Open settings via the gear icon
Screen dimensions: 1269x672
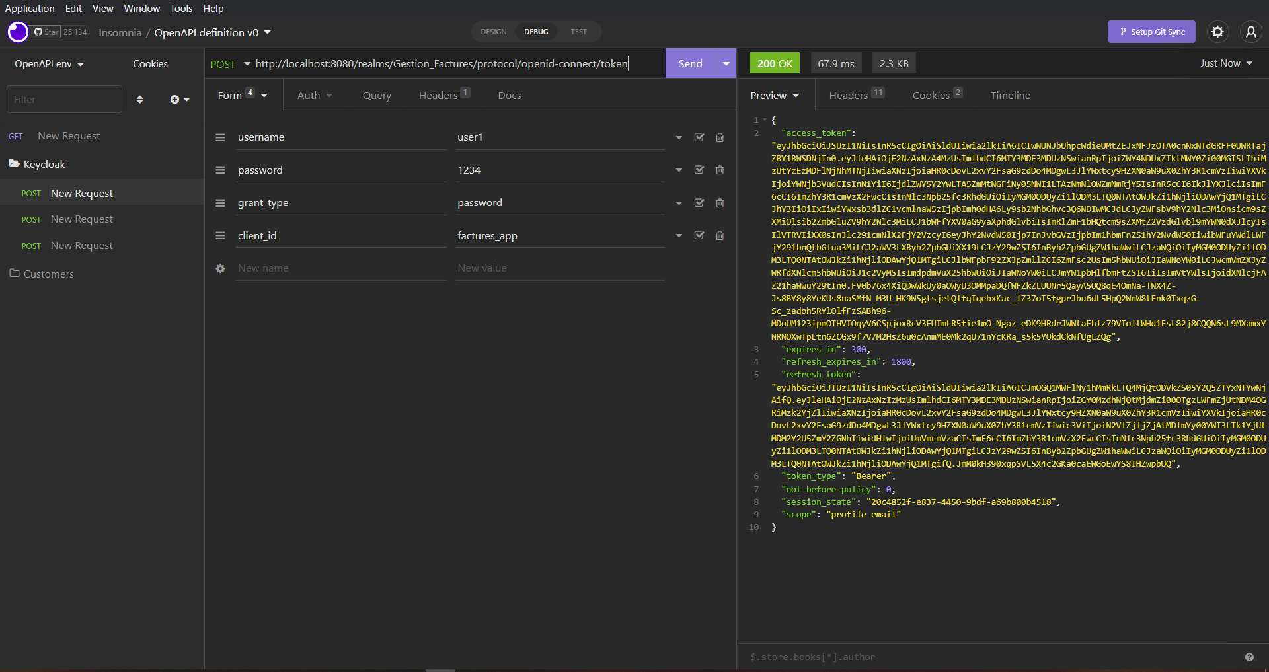click(x=1218, y=32)
